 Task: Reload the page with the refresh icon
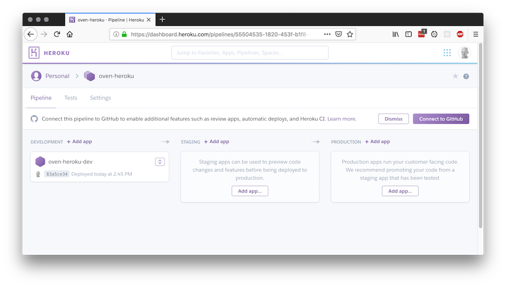coord(57,34)
